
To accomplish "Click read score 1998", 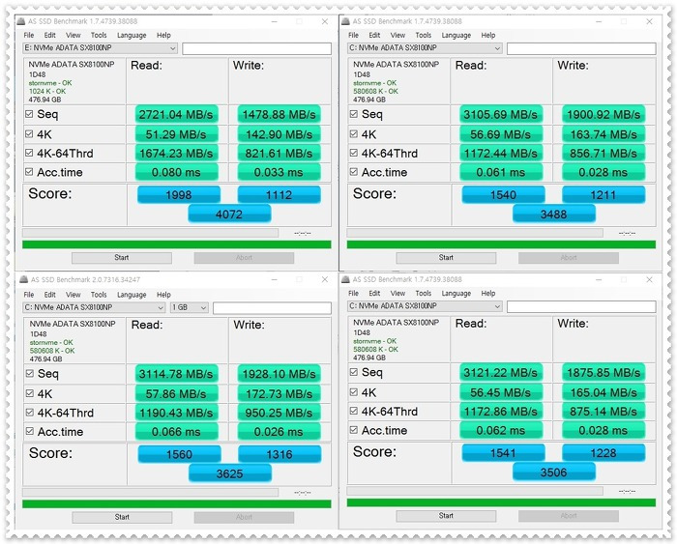I will click(179, 194).
